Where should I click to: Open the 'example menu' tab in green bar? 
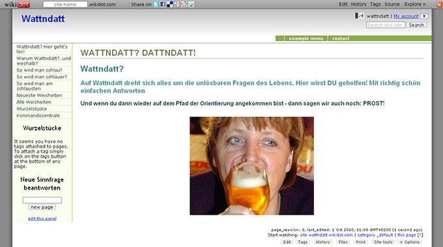tap(306, 38)
